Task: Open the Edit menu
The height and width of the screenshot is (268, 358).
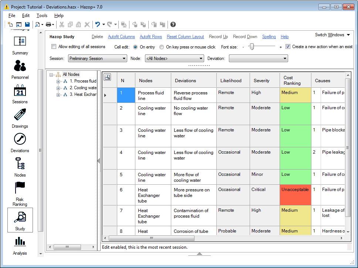Action: [26, 16]
